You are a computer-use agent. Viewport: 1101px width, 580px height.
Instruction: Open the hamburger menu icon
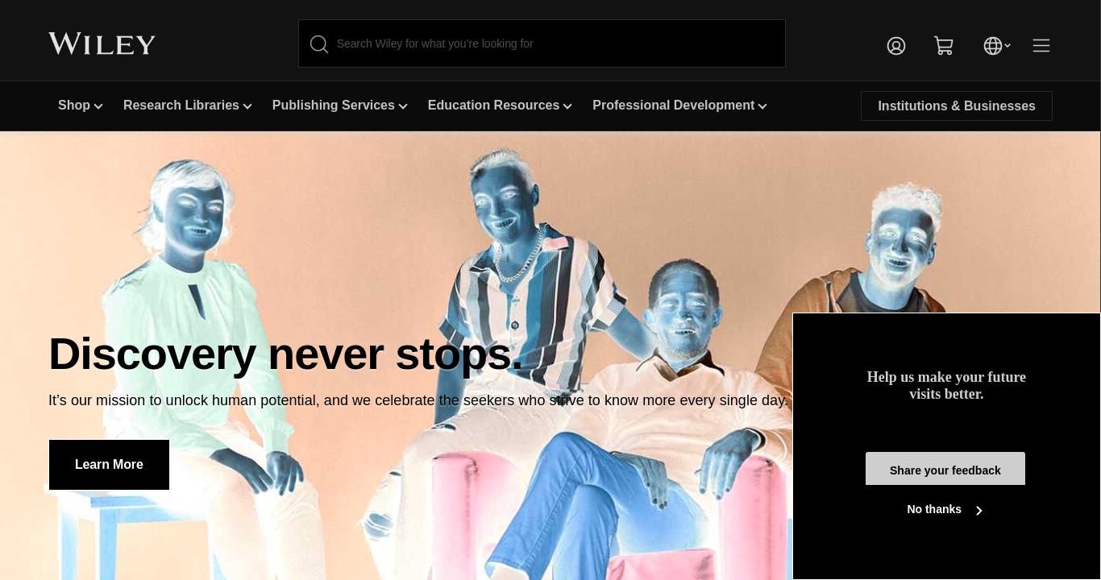point(1041,46)
